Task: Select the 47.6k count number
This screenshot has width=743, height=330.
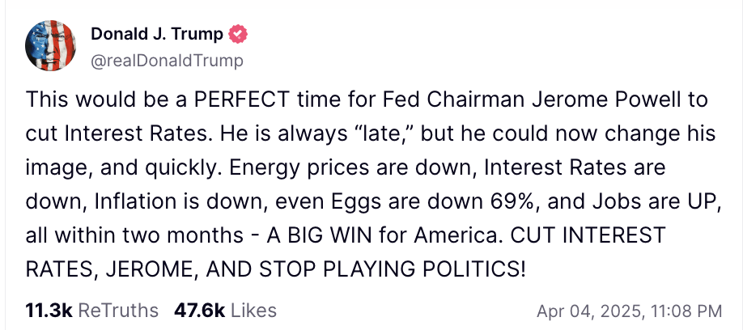Action: (x=199, y=311)
